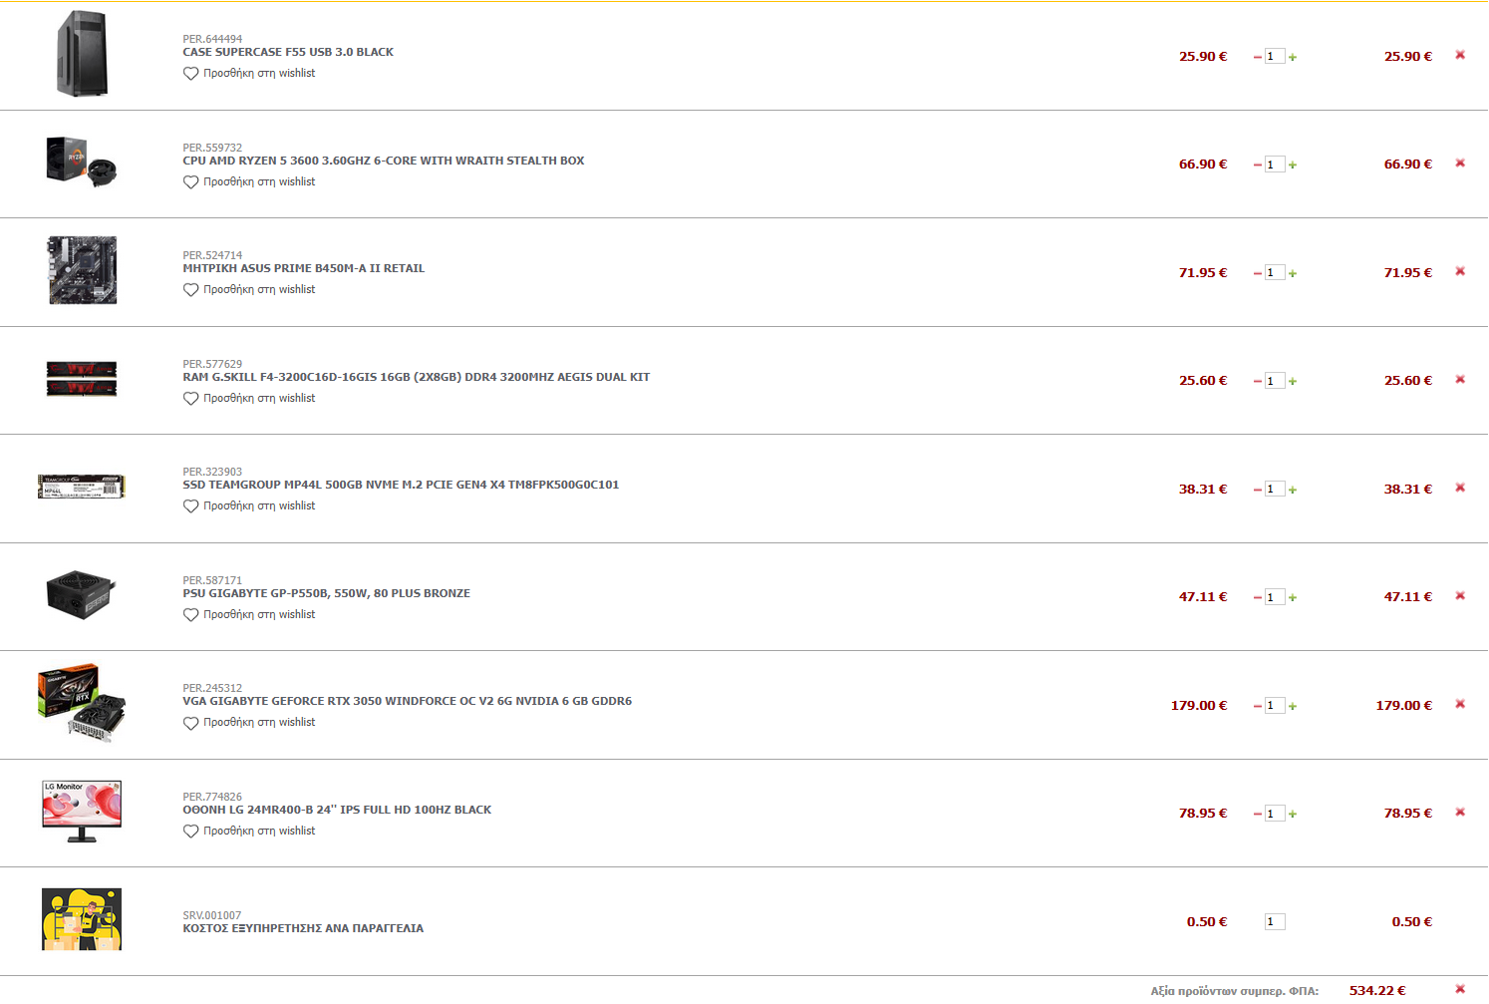Viewport: 1489px width, 1004px height.
Task: Add ASUS PRIME B450M-A II to wishlist
Action: click(249, 290)
